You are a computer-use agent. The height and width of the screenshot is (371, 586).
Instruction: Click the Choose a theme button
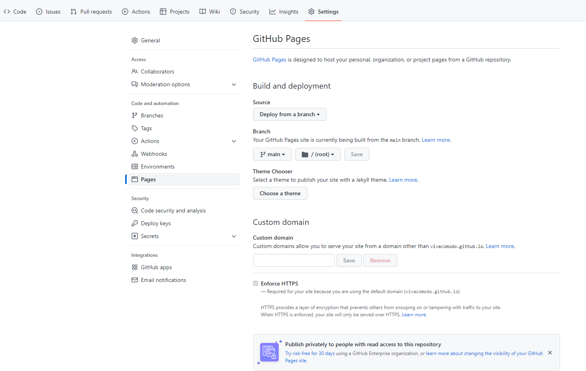point(280,193)
